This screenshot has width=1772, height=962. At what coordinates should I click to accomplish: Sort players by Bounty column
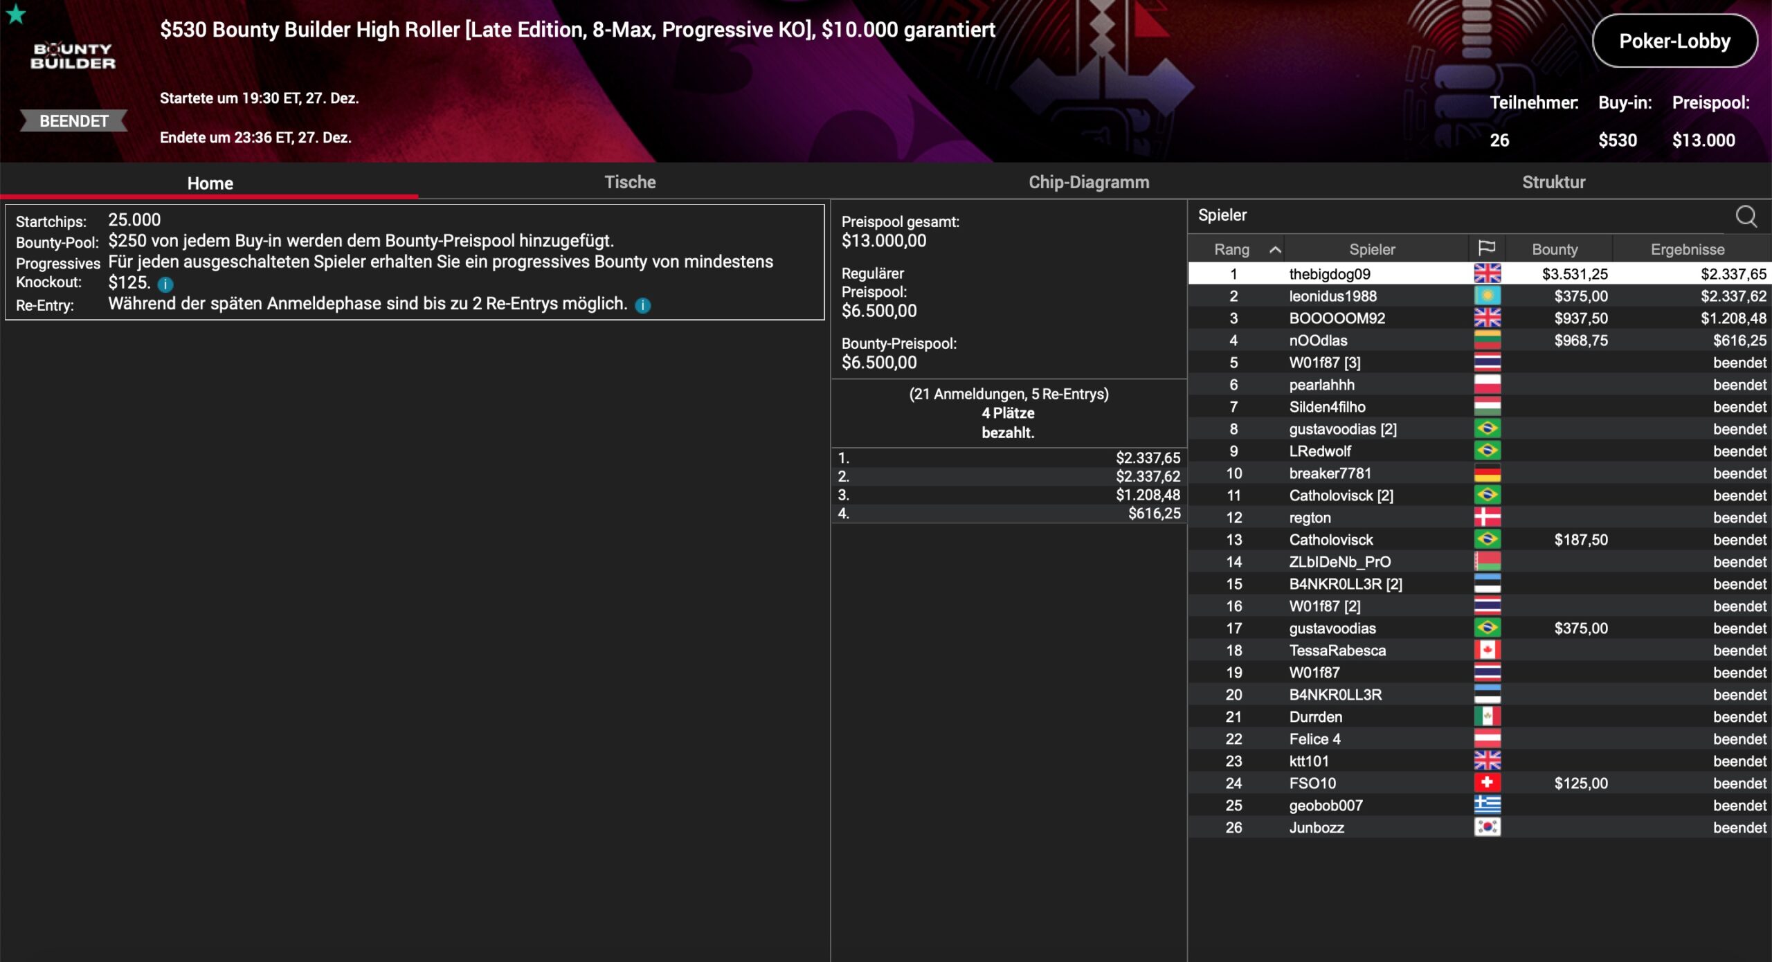point(1555,249)
